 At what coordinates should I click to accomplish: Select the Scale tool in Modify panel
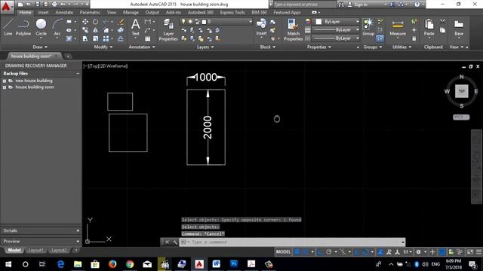pos(96,38)
